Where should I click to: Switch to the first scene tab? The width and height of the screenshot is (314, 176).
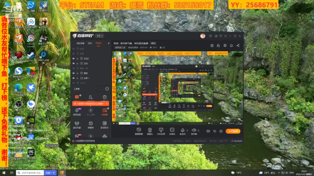click(x=80, y=43)
